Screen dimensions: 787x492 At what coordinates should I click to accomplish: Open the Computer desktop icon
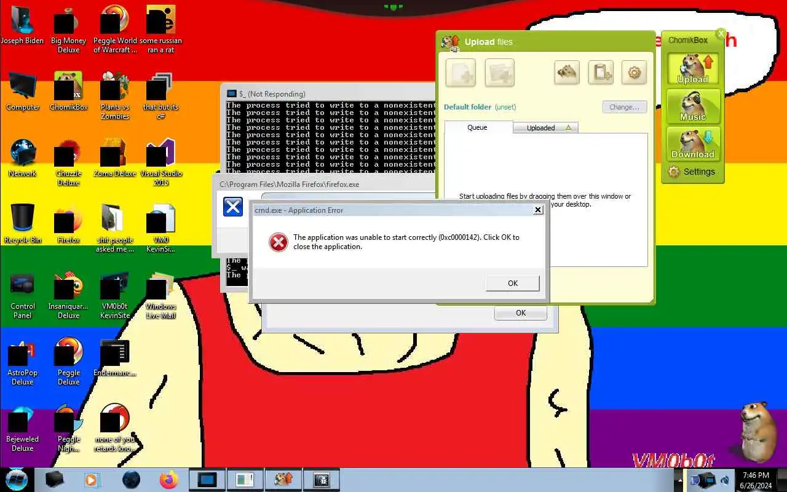(23, 91)
